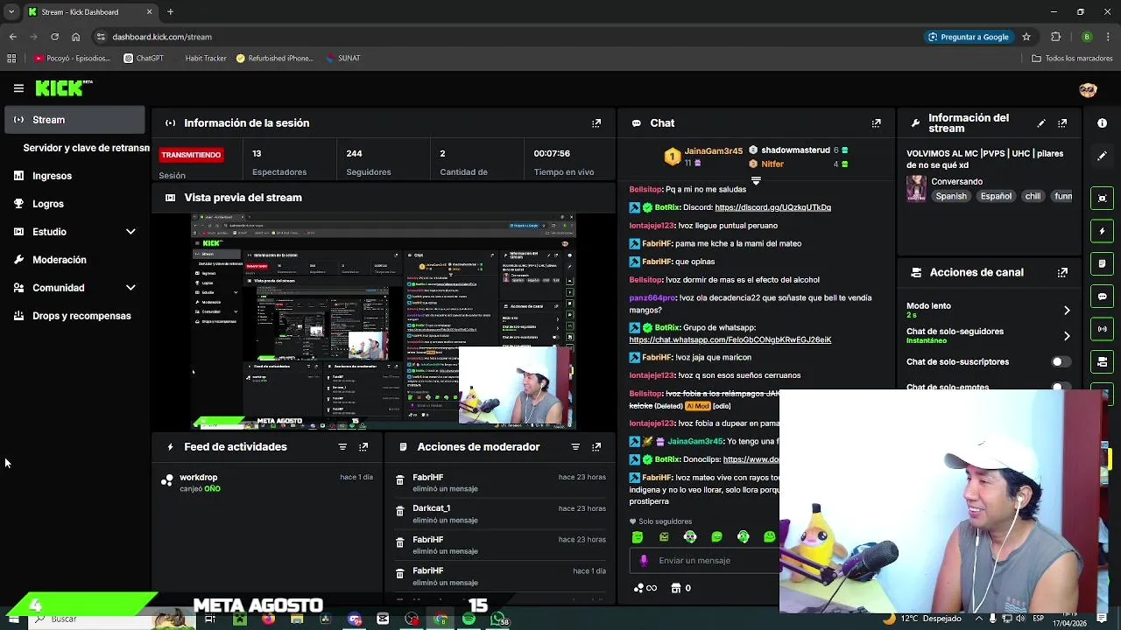
Task: Enable Chat de solo-emotes switch
Action: 1060,387
